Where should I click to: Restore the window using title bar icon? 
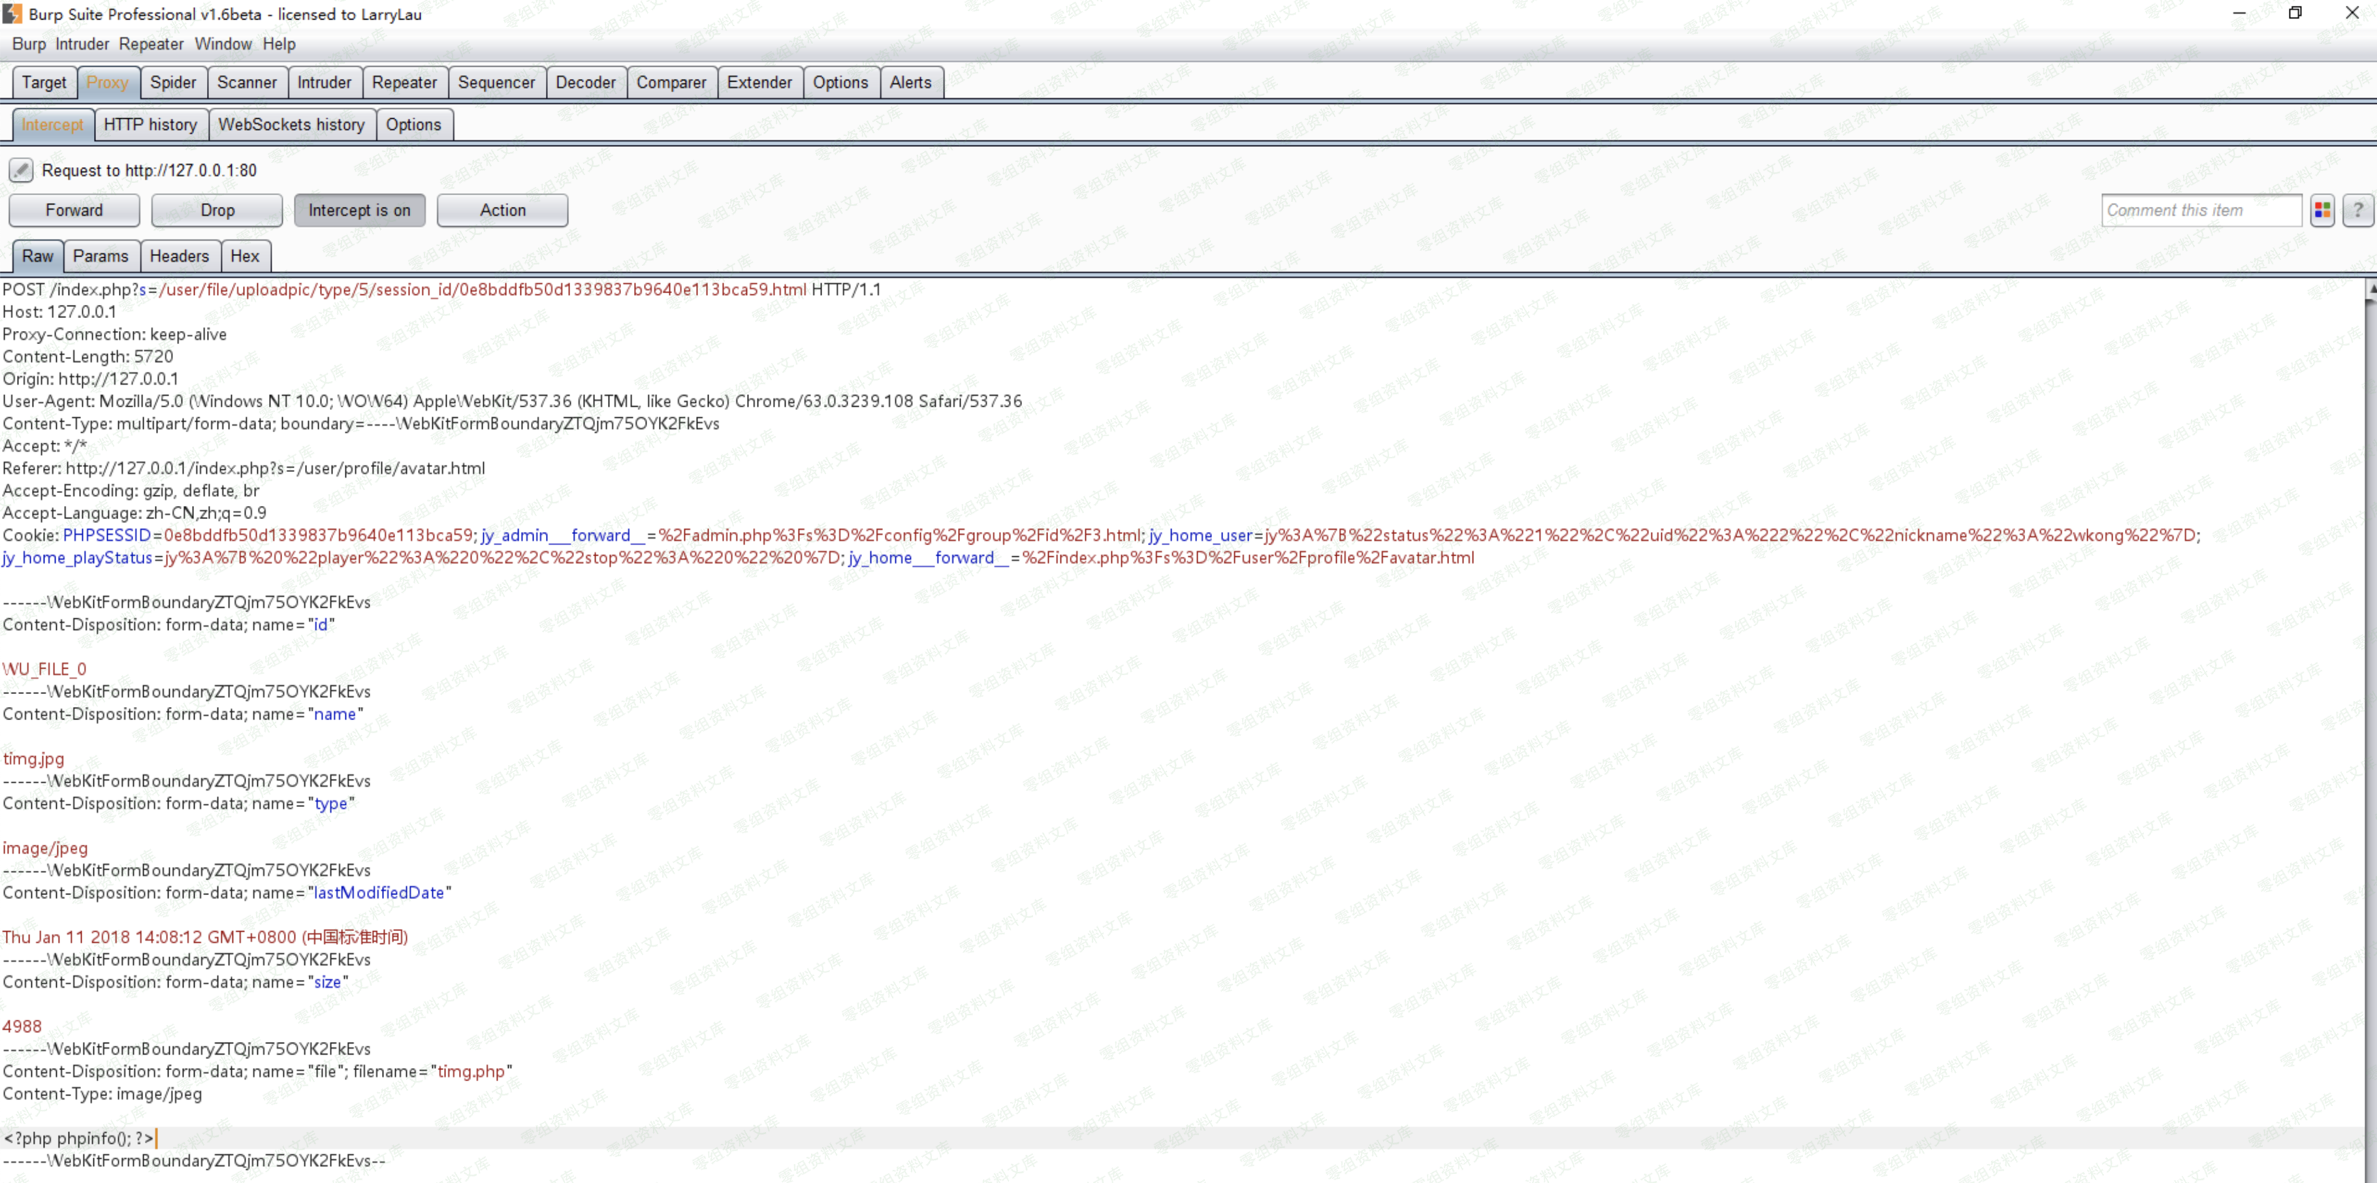pos(2295,13)
